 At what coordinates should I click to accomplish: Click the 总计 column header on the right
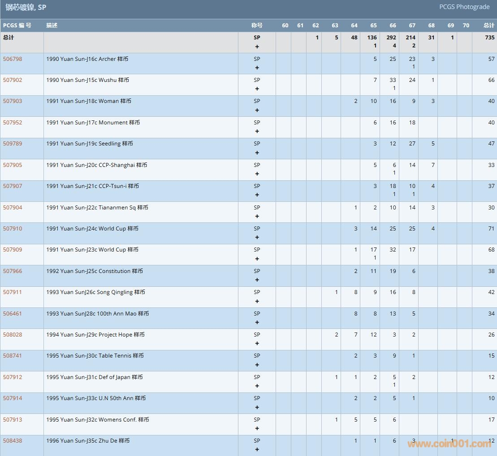pyautogui.click(x=489, y=26)
